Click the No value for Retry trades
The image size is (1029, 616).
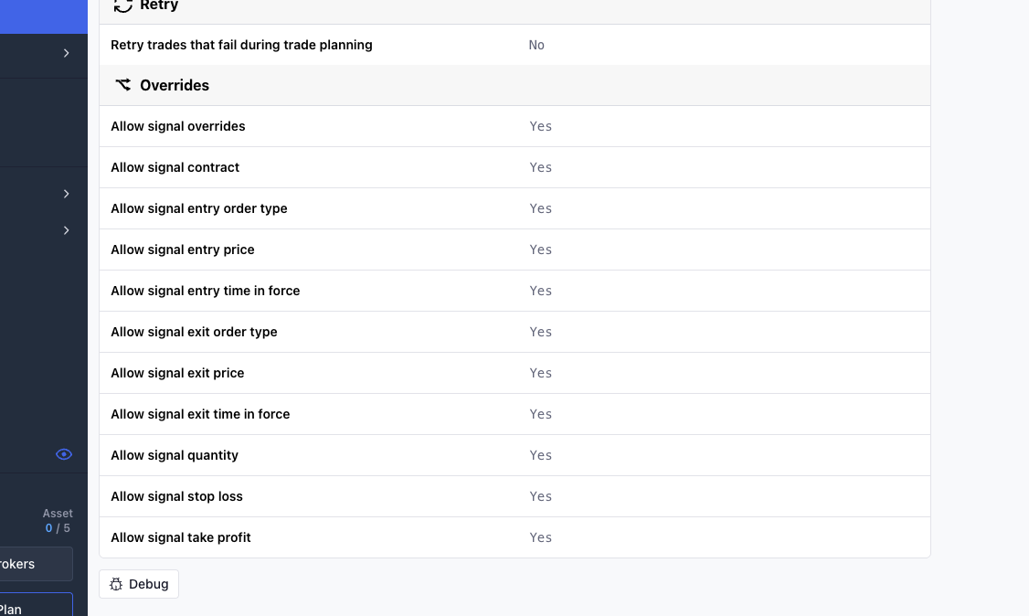[536, 45]
